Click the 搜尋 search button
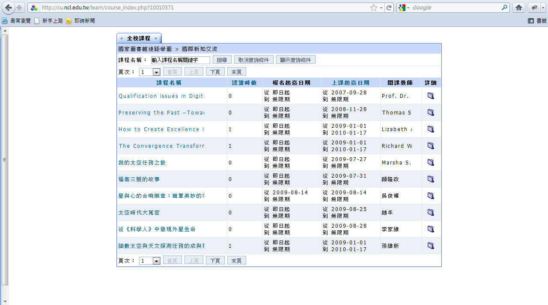Viewport: 548px width, 305px height. (x=222, y=60)
